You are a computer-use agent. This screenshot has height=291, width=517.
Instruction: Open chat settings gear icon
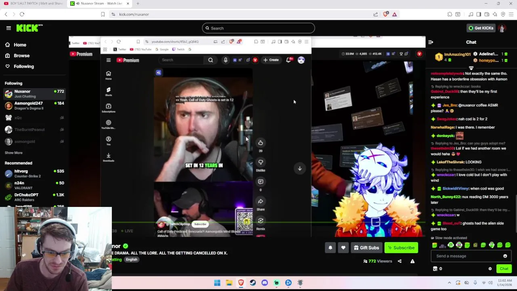pyautogui.click(x=490, y=269)
